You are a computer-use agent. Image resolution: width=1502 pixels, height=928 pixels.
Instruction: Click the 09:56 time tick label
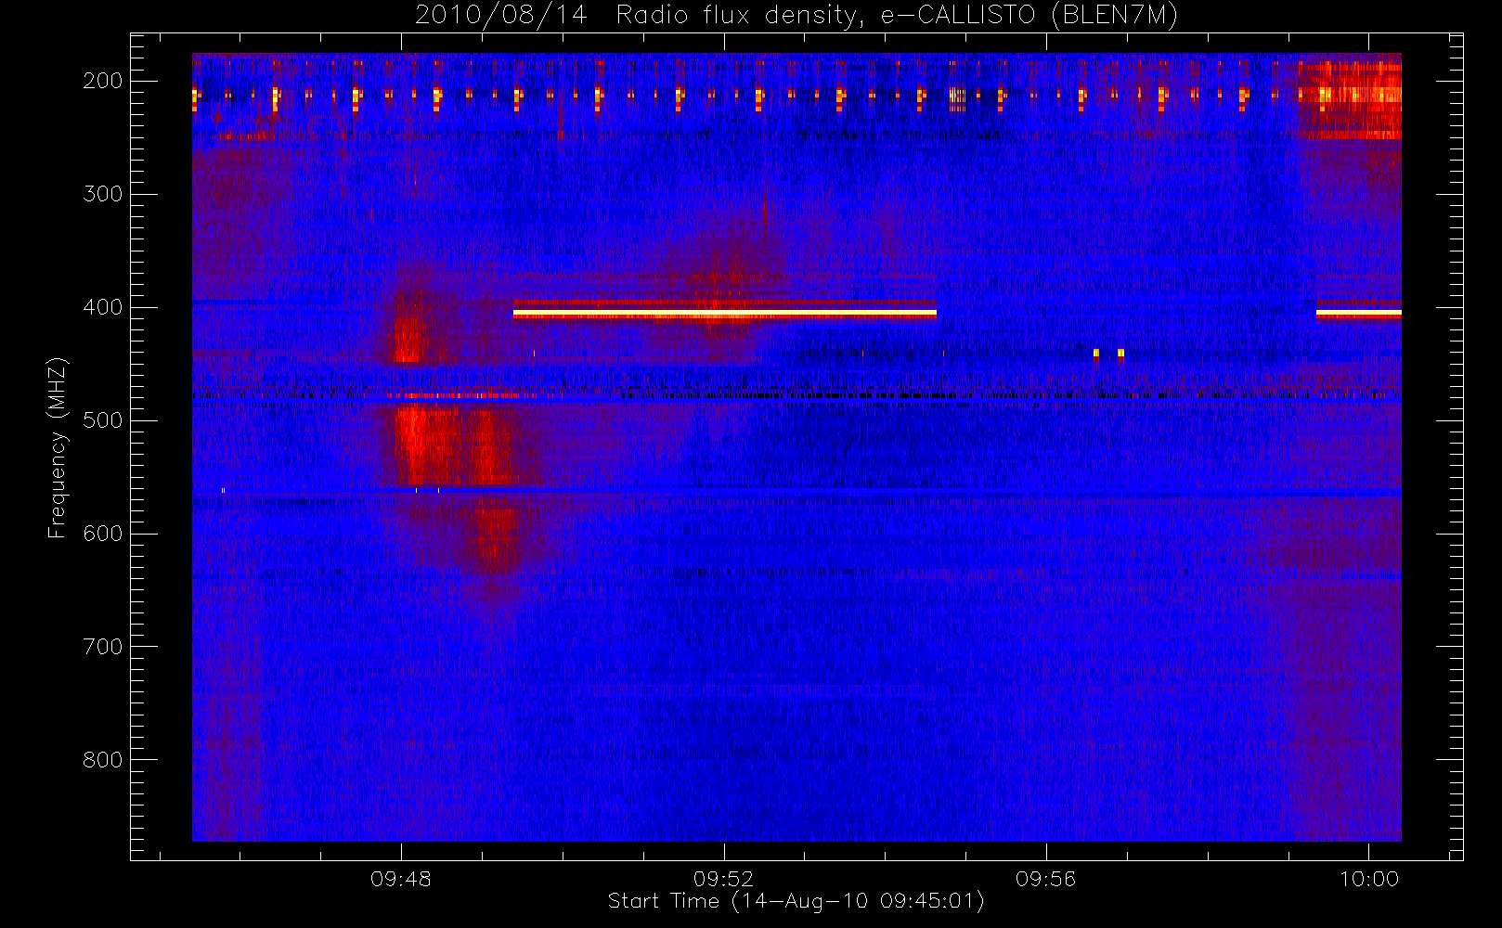coord(1046,879)
